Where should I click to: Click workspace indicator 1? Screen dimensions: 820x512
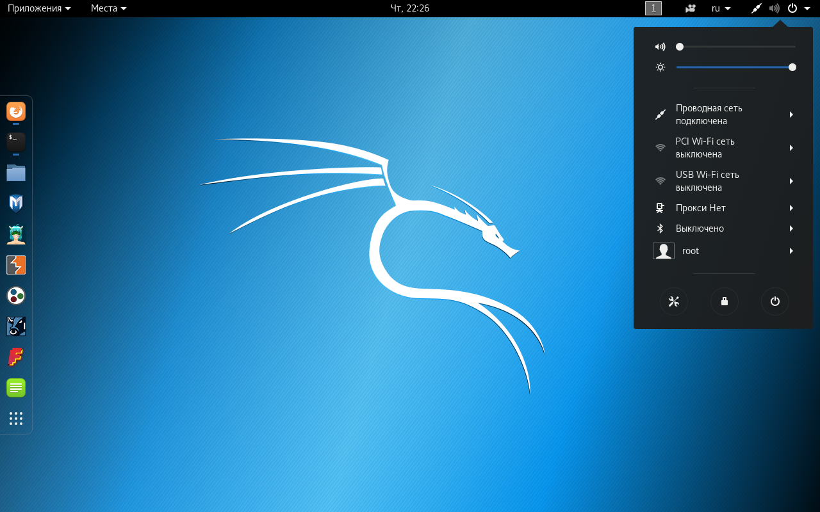(653, 8)
